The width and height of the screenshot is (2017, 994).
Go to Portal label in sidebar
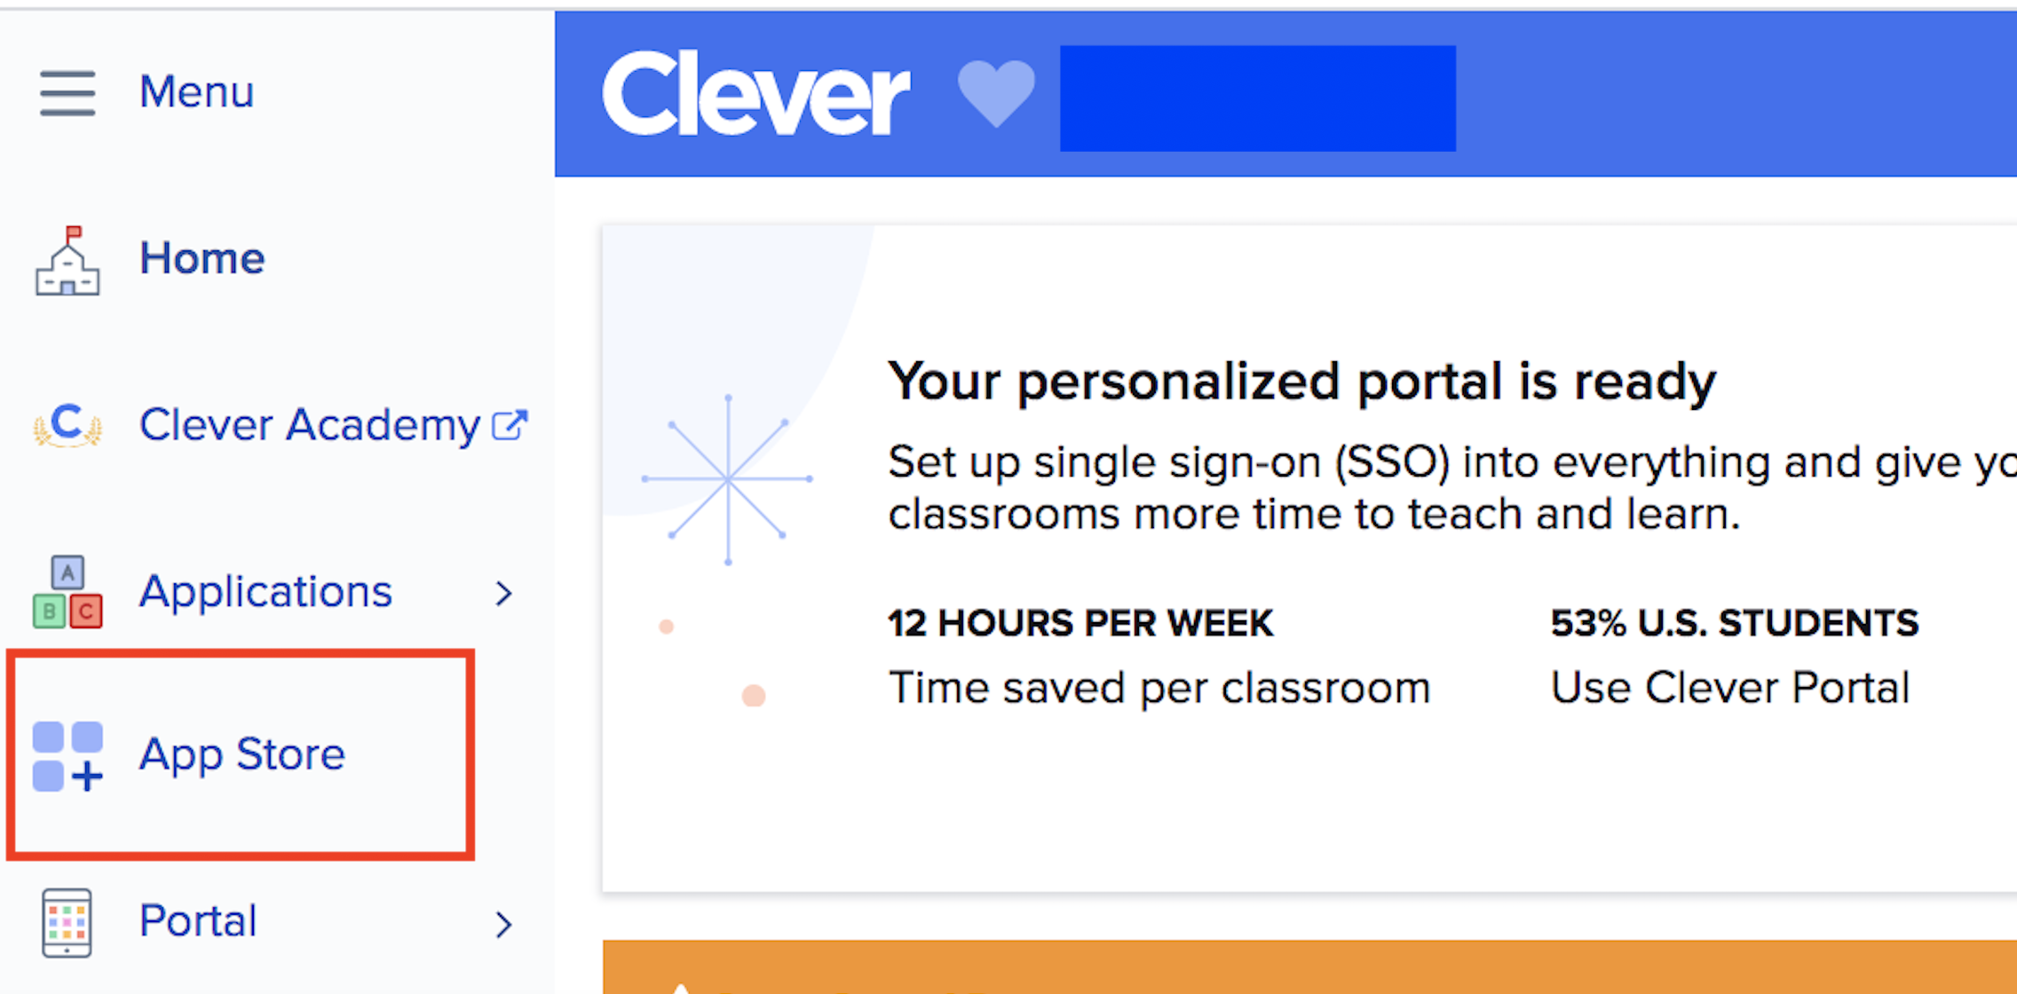(198, 921)
